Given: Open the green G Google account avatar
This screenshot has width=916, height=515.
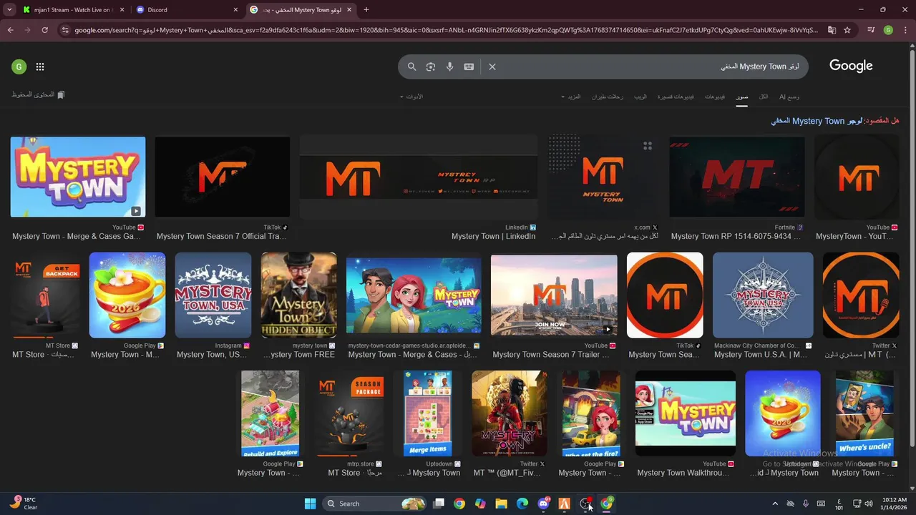Looking at the screenshot, I should click(x=19, y=67).
